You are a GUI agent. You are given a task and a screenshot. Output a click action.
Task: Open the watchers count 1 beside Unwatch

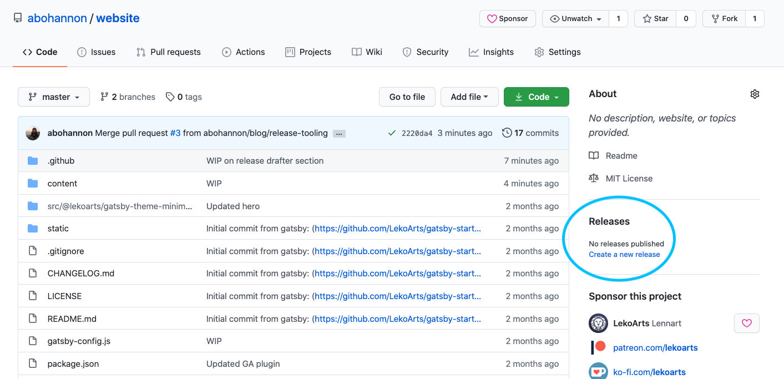618,18
